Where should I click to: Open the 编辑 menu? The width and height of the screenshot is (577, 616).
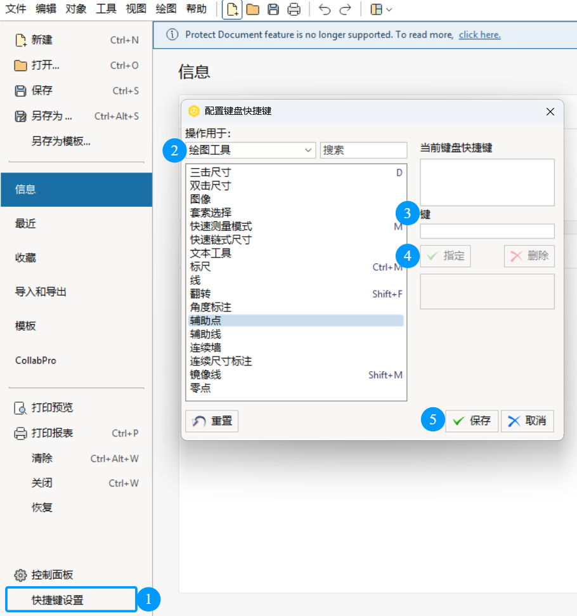click(46, 9)
